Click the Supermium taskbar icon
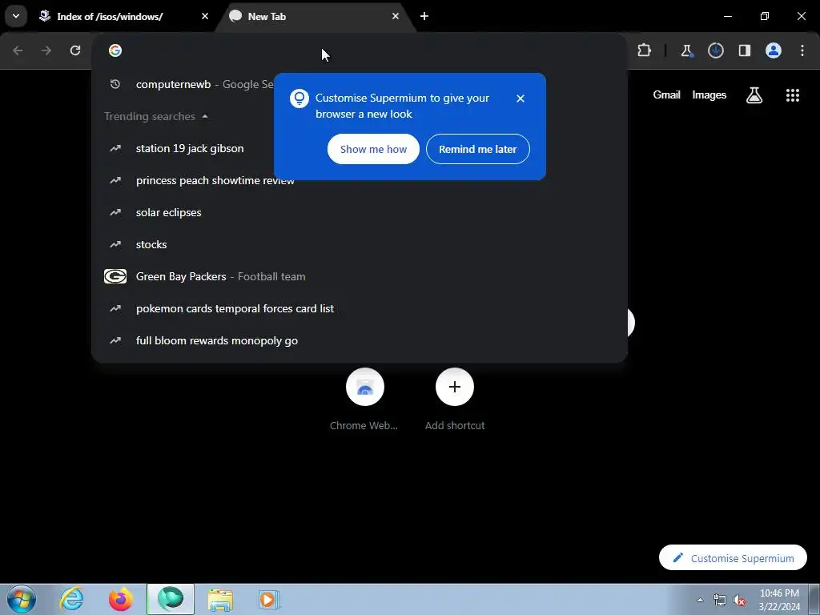The image size is (820, 615). click(171, 599)
